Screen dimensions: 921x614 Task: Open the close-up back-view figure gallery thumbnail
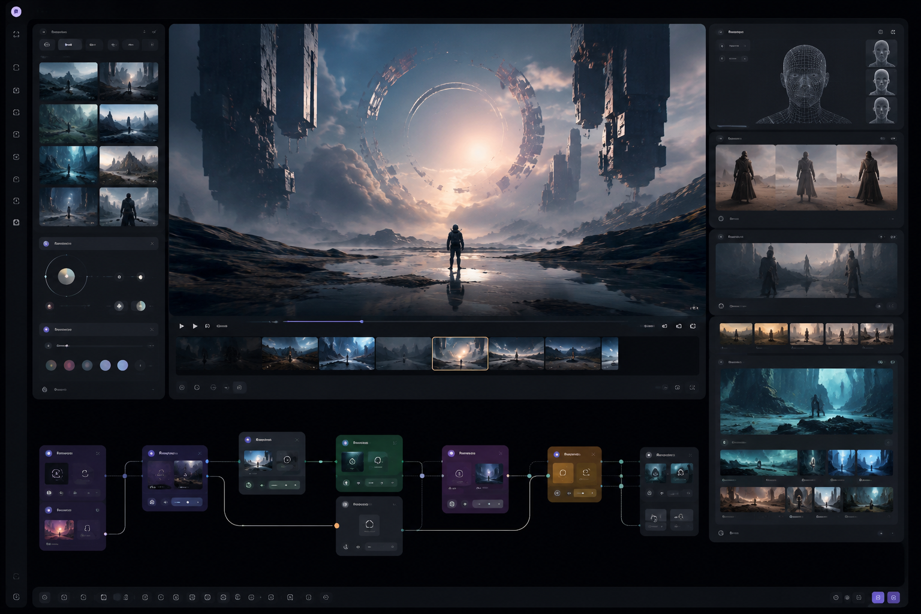click(x=129, y=207)
